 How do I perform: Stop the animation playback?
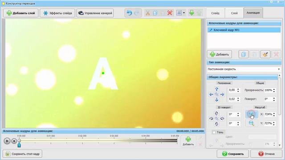(14, 141)
